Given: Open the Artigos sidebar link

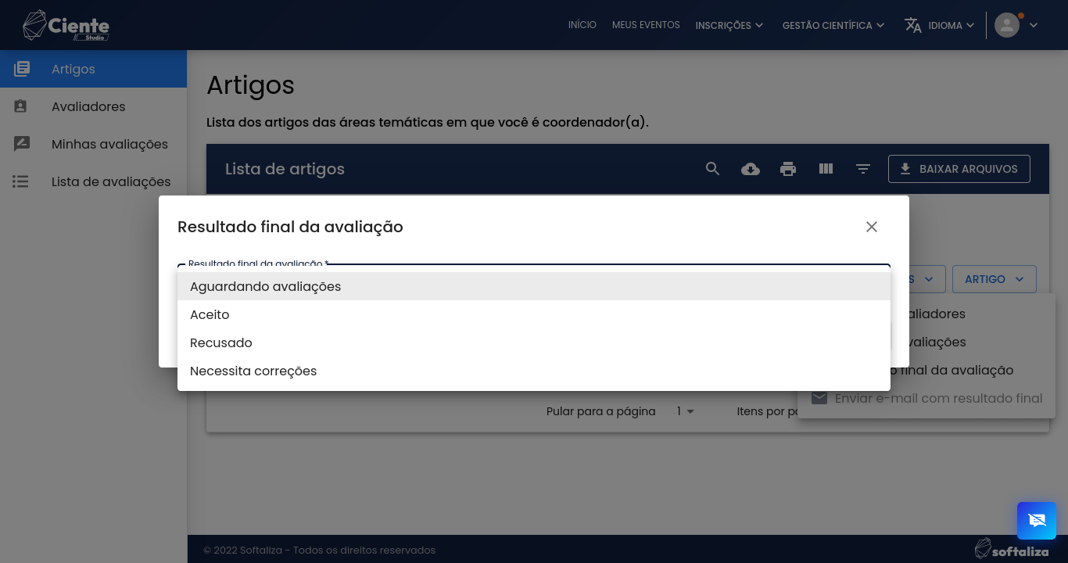Looking at the screenshot, I should click(x=73, y=69).
